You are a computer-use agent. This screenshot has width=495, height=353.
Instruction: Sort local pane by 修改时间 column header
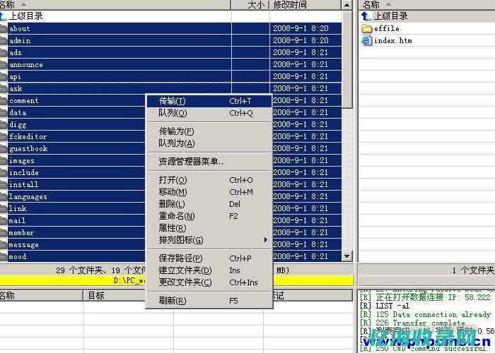[x=305, y=5]
